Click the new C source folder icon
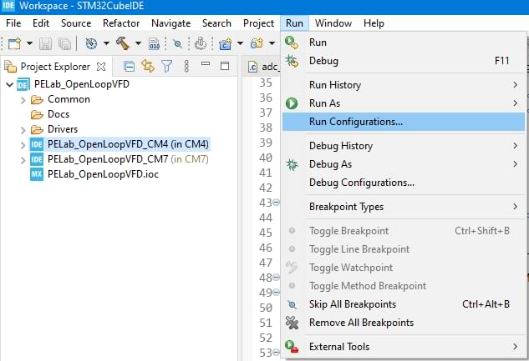Screen dimensions: 529x361 tap(225, 43)
